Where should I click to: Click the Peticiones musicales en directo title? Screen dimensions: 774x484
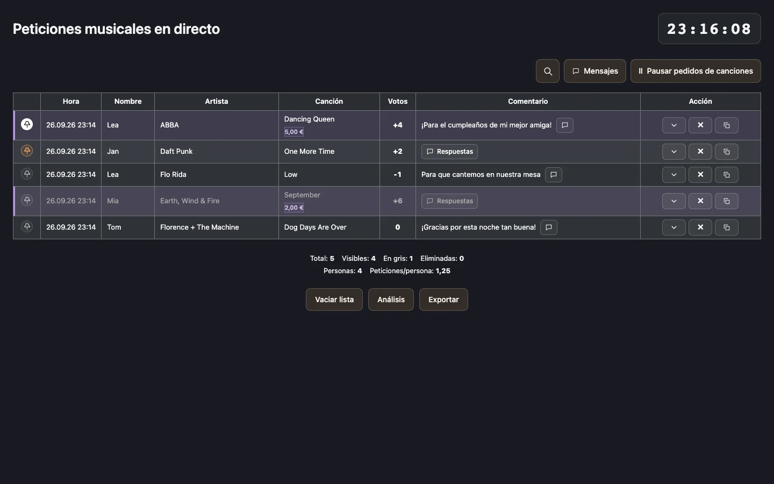coord(116,29)
